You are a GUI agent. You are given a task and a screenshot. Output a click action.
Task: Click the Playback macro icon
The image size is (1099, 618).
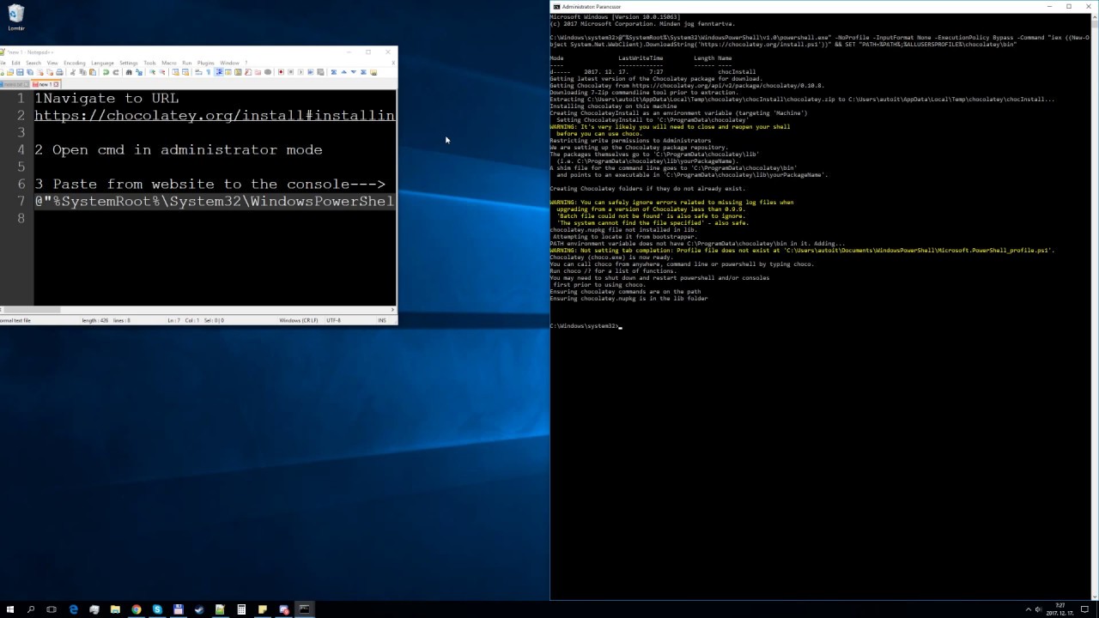coord(301,72)
